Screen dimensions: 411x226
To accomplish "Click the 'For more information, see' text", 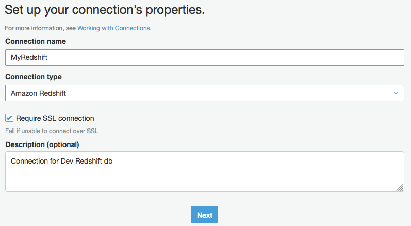I will pyautogui.click(x=40, y=28).
